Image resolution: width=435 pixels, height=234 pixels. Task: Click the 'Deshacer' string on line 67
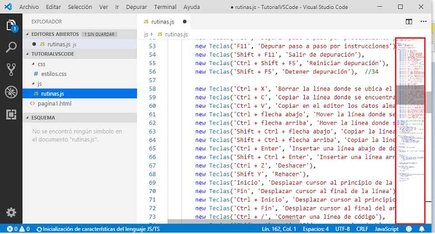point(292,166)
